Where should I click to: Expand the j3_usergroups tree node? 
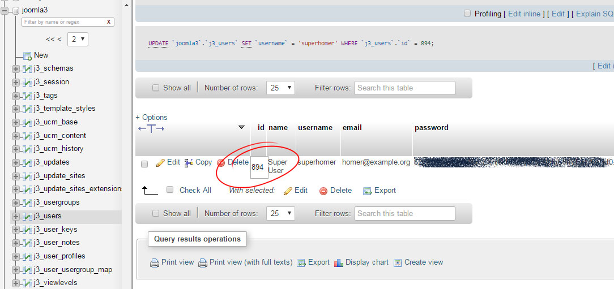(x=16, y=202)
